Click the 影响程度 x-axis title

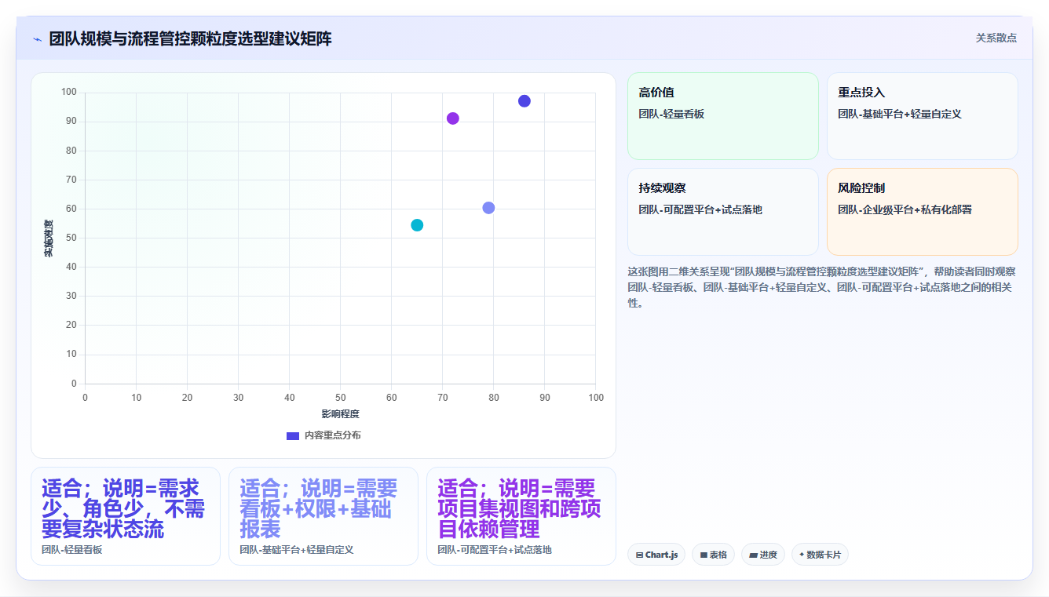point(340,413)
